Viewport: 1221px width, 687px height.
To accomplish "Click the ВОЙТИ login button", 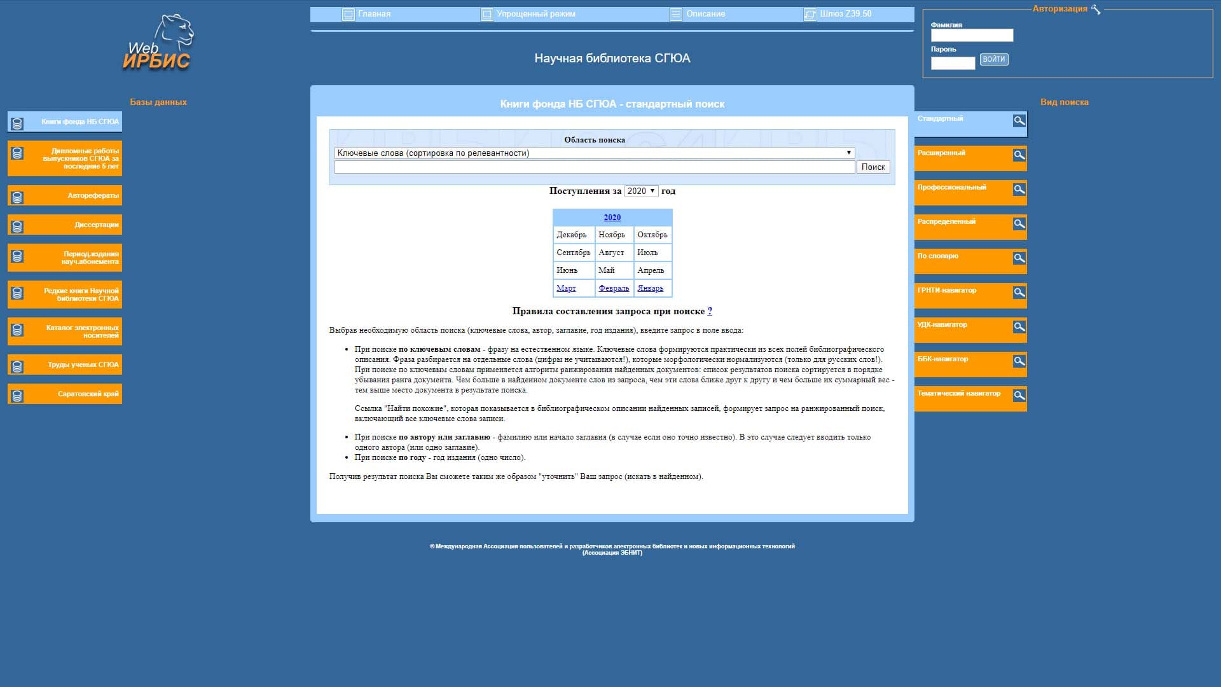I will [x=993, y=59].
